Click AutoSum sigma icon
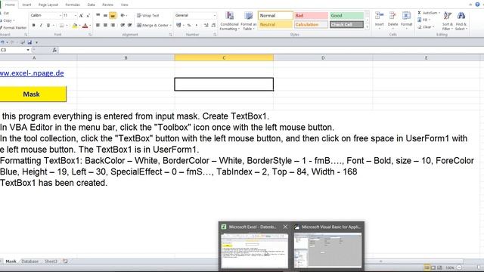This screenshot has width=484, height=272. pyautogui.click(x=420, y=13)
